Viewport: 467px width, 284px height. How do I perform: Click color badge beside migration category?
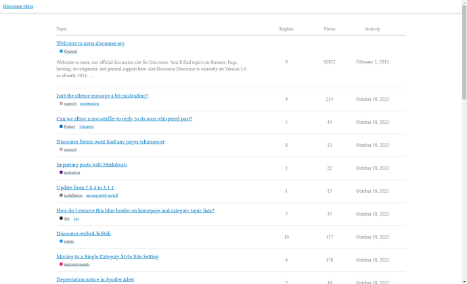pos(61,172)
